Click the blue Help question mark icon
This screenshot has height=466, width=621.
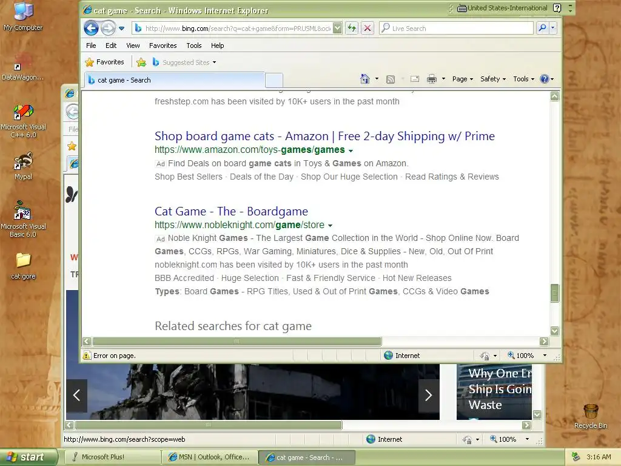[x=545, y=79]
